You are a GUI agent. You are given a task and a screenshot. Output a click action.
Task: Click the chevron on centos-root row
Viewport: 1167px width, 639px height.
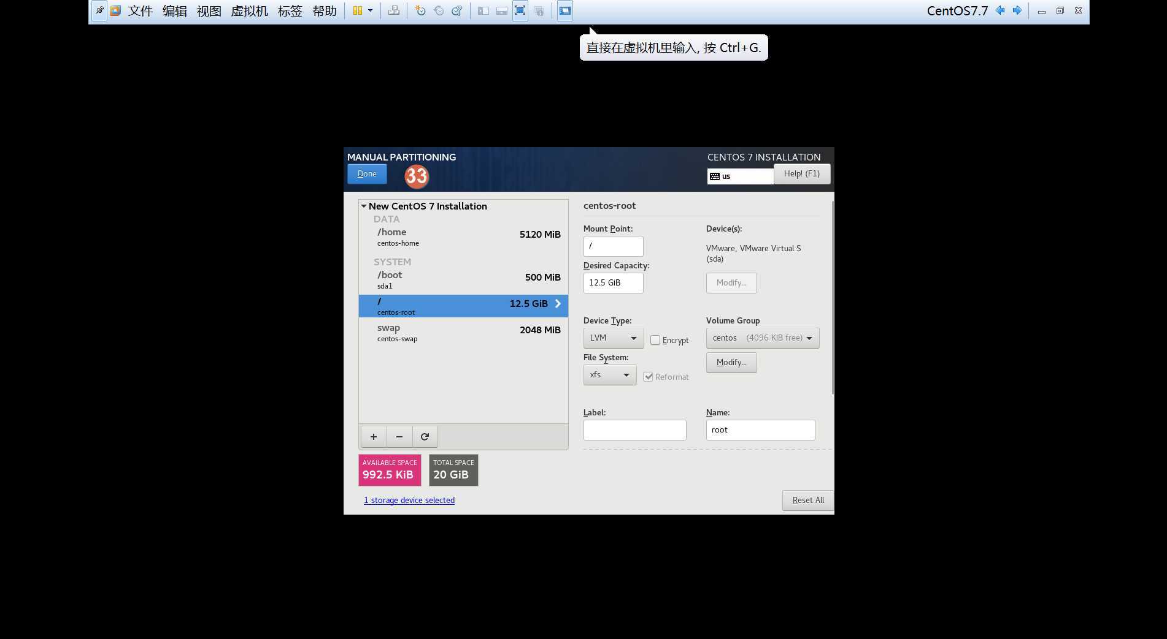tap(558, 304)
